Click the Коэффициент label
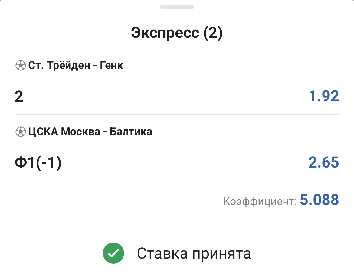The image size is (354, 280). click(x=260, y=201)
